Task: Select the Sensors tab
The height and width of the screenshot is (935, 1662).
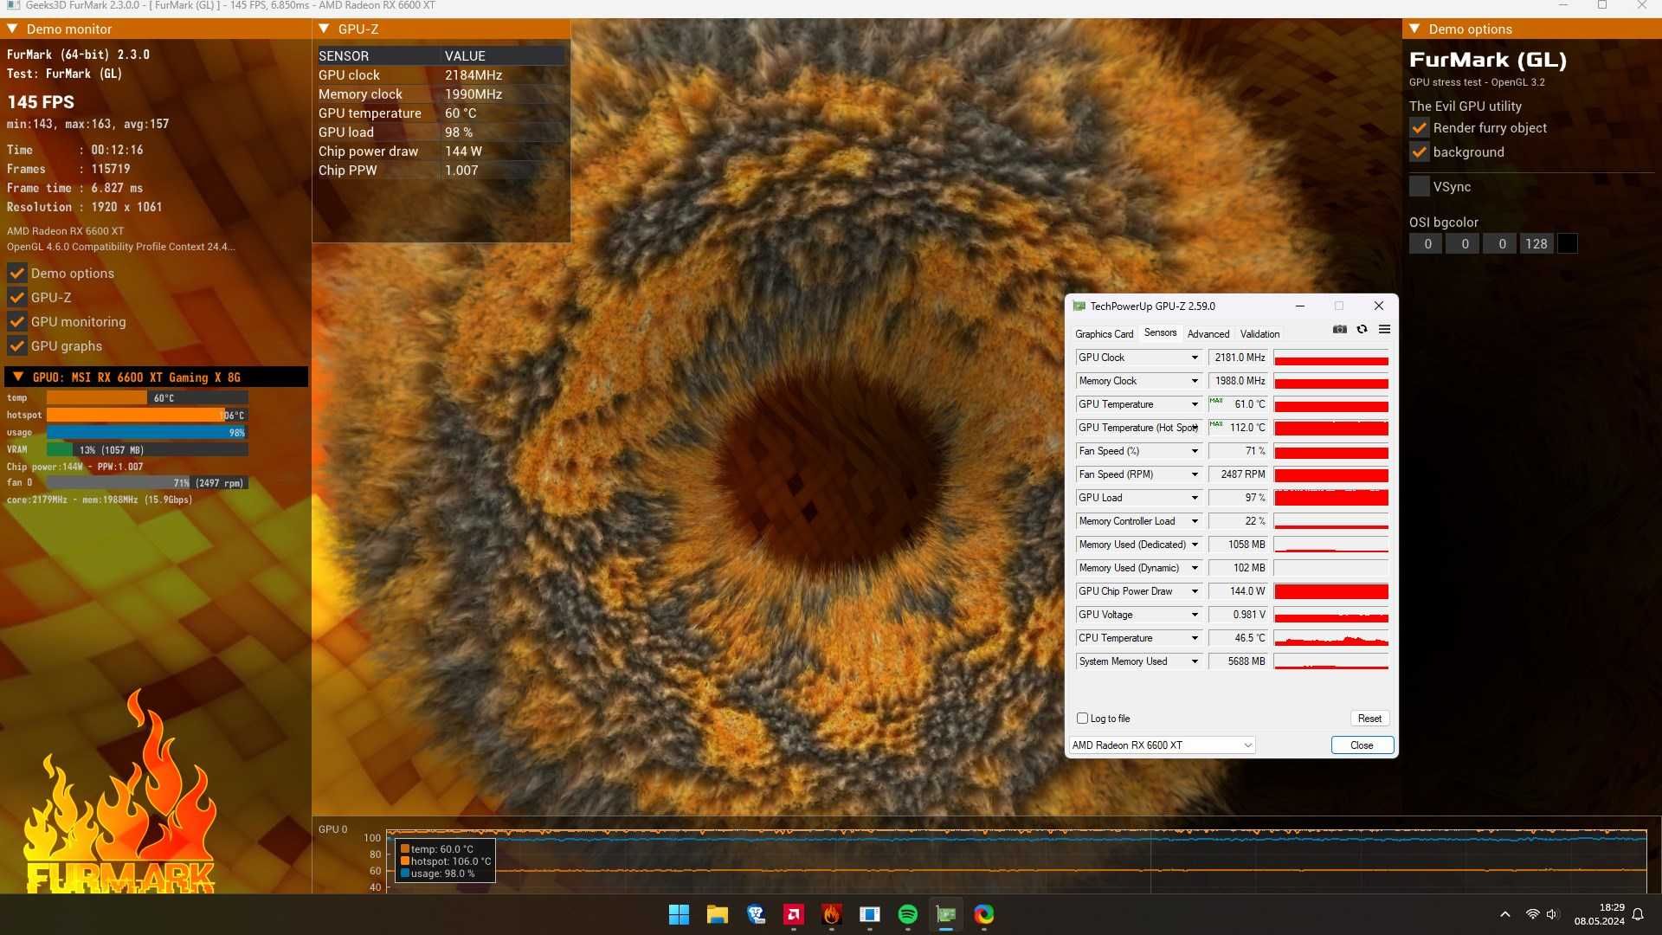Action: 1160,333
